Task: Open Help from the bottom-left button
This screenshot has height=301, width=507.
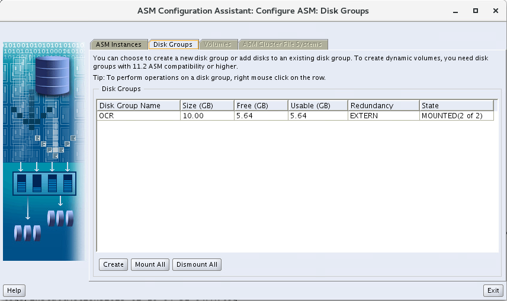Action: [x=14, y=290]
